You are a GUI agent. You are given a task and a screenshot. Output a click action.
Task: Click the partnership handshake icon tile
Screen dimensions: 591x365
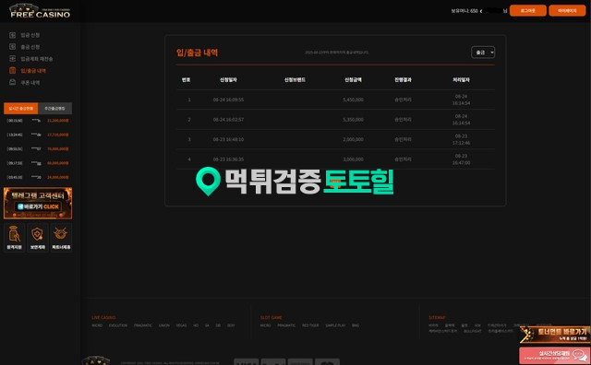(61, 238)
